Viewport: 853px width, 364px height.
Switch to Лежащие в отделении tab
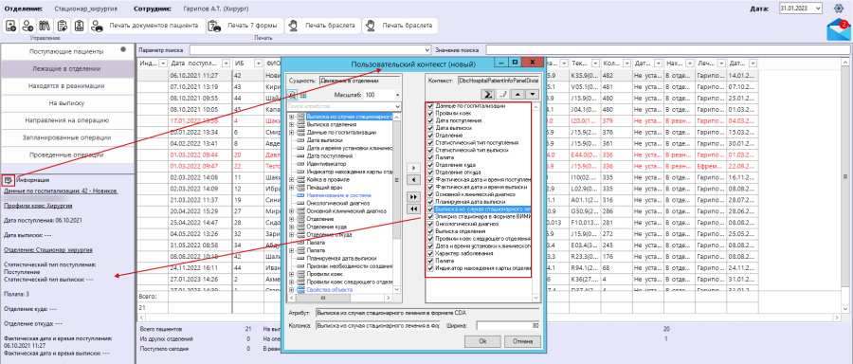66,69
